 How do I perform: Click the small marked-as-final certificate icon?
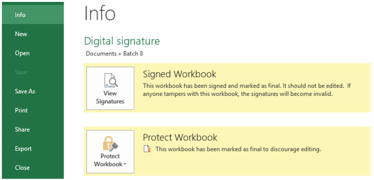[147, 149]
